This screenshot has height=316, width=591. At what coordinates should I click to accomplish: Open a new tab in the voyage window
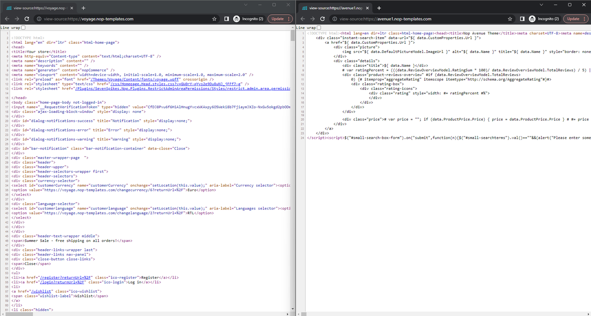[x=83, y=8]
